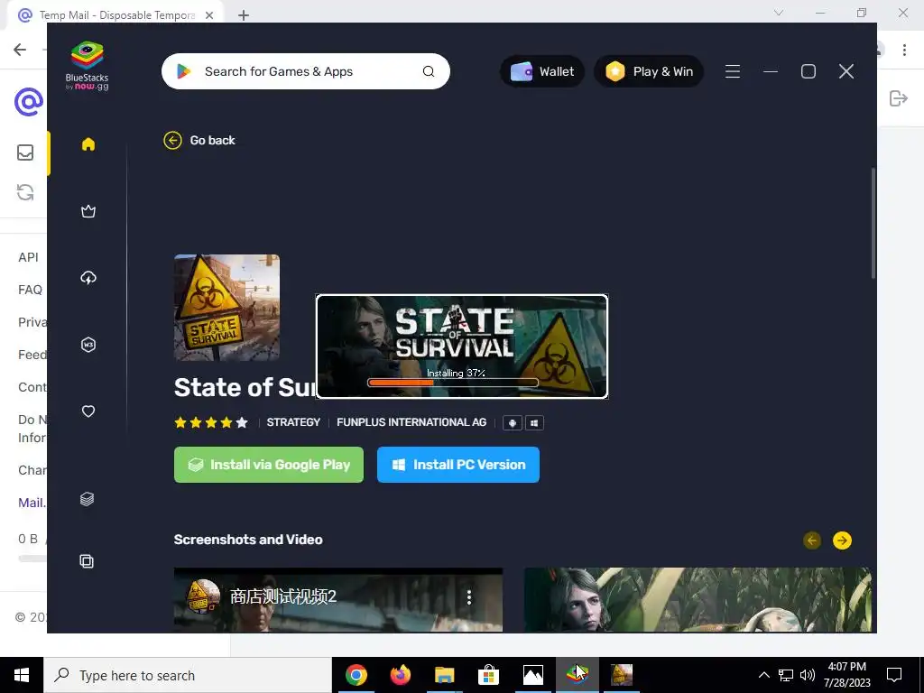Viewport: 924px width, 693px height.
Task: Click the BlueStacks page vertical scrollbar
Action: (873, 223)
